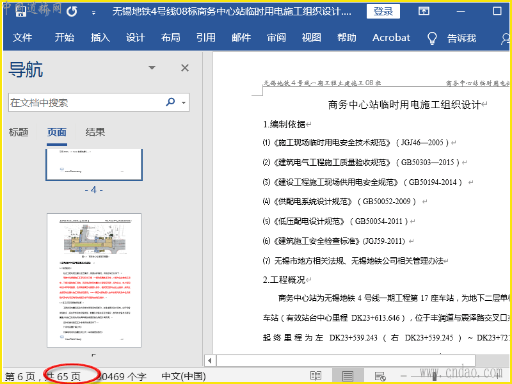The width and height of the screenshot is (512, 384).
Task: Switch to the 审阅 ribbon tab
Action: 276,38
